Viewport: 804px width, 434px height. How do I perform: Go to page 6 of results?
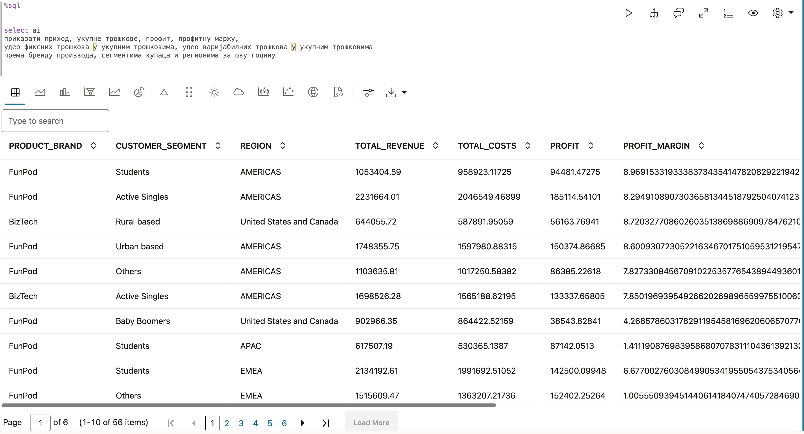click(x=284, y=423)
